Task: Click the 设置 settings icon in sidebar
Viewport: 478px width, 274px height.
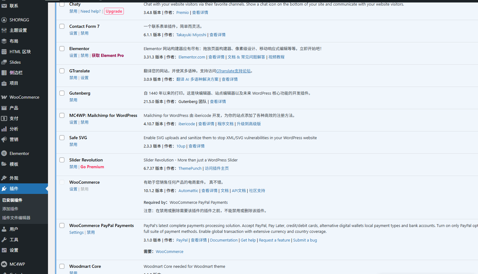Action: pyautogui.click(x=4, y=250)
